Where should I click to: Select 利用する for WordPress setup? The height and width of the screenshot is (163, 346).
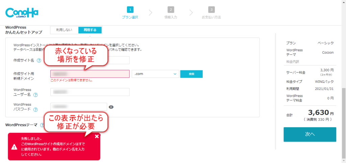click(90, 30)
